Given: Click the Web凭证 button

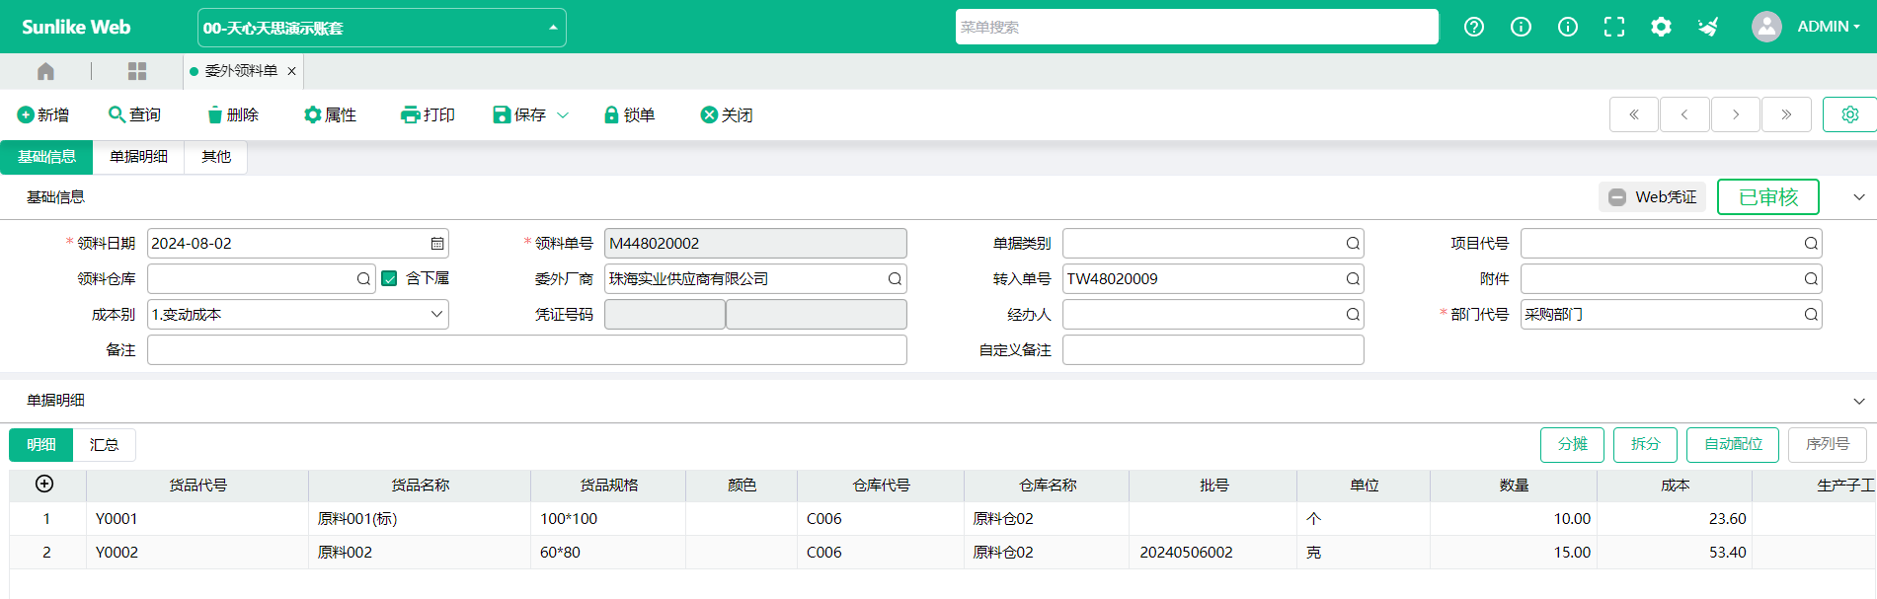Looking at the screenshot, I should click(1654, 196).
